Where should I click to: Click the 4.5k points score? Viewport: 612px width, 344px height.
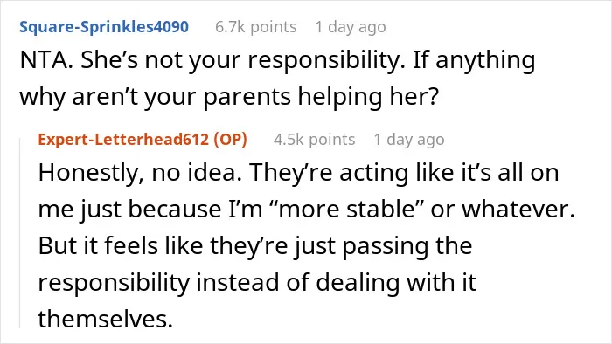pyautogui.click(x=314, y=140)
